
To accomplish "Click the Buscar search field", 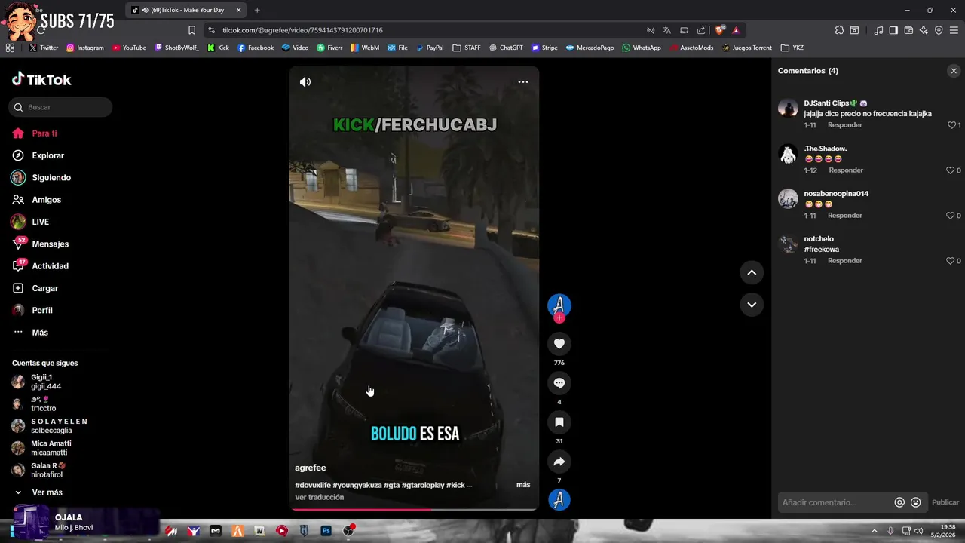I will (60, 107).
